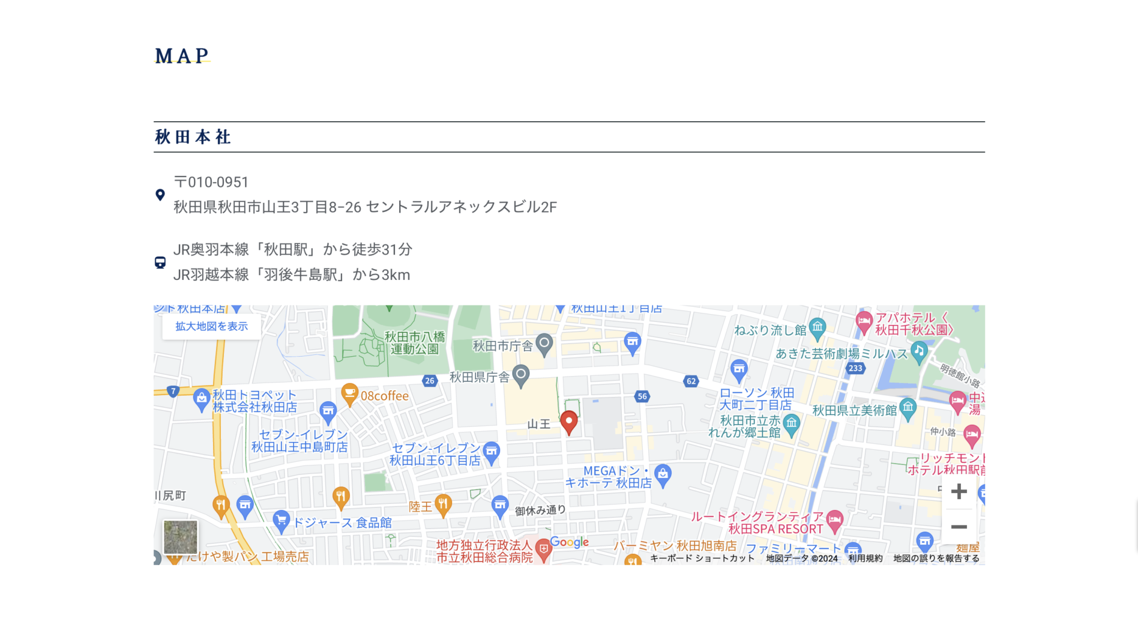Click the convenience store marker near 御休み通り
This screenshot has width=1138, height=630.
[x=500, y=506]
